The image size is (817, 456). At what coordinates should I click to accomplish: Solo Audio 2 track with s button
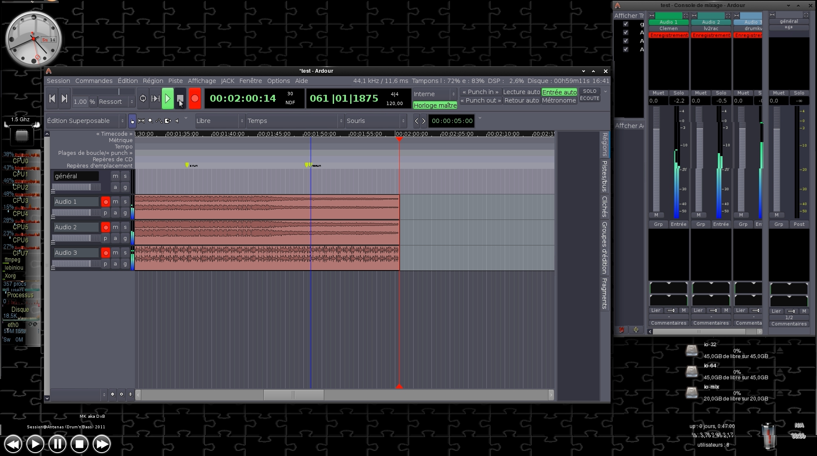pos(125,227)
